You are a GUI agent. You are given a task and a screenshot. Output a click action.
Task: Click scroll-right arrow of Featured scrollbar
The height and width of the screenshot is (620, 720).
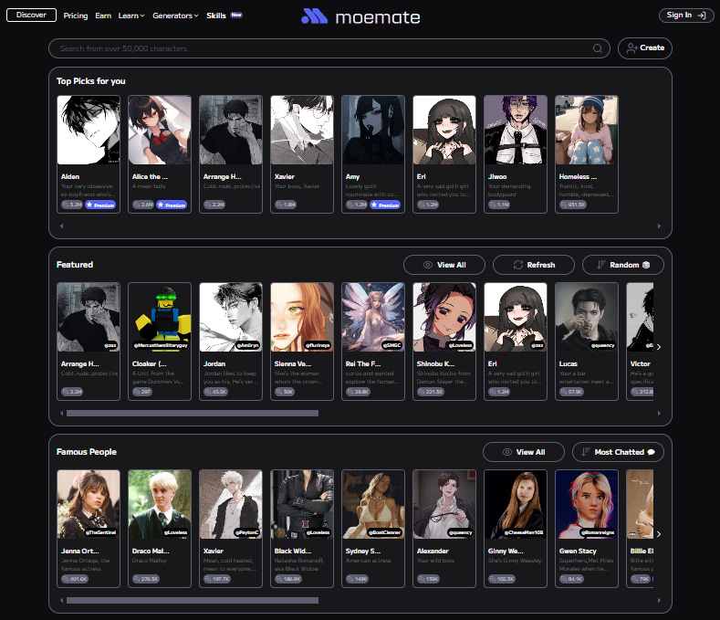coord(659,413)
